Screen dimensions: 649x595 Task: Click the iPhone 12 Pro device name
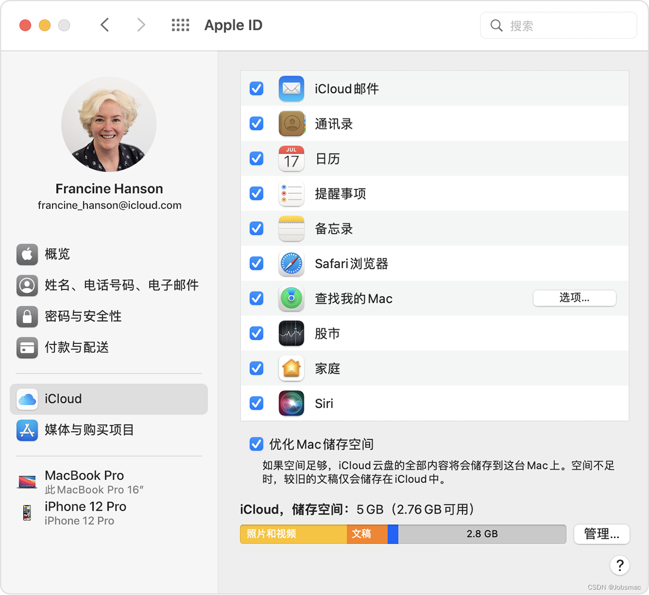(85, 507)
